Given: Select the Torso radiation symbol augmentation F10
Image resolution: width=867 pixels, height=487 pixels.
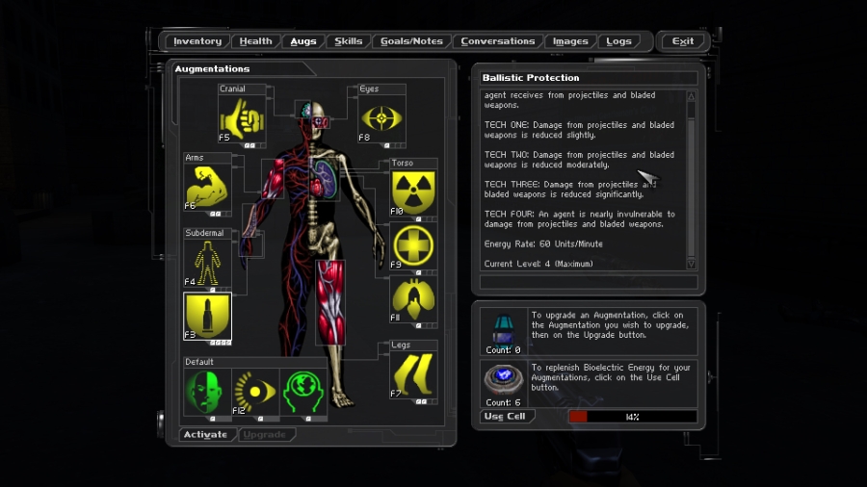Looking at the screenshot, I should point(413,192).
